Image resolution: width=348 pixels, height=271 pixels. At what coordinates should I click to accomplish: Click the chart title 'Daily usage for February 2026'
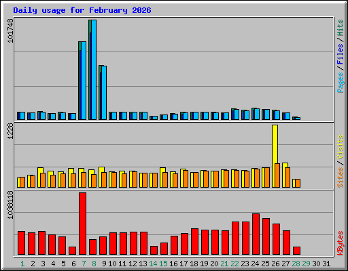pyautogui.click(x=82, y=10)
